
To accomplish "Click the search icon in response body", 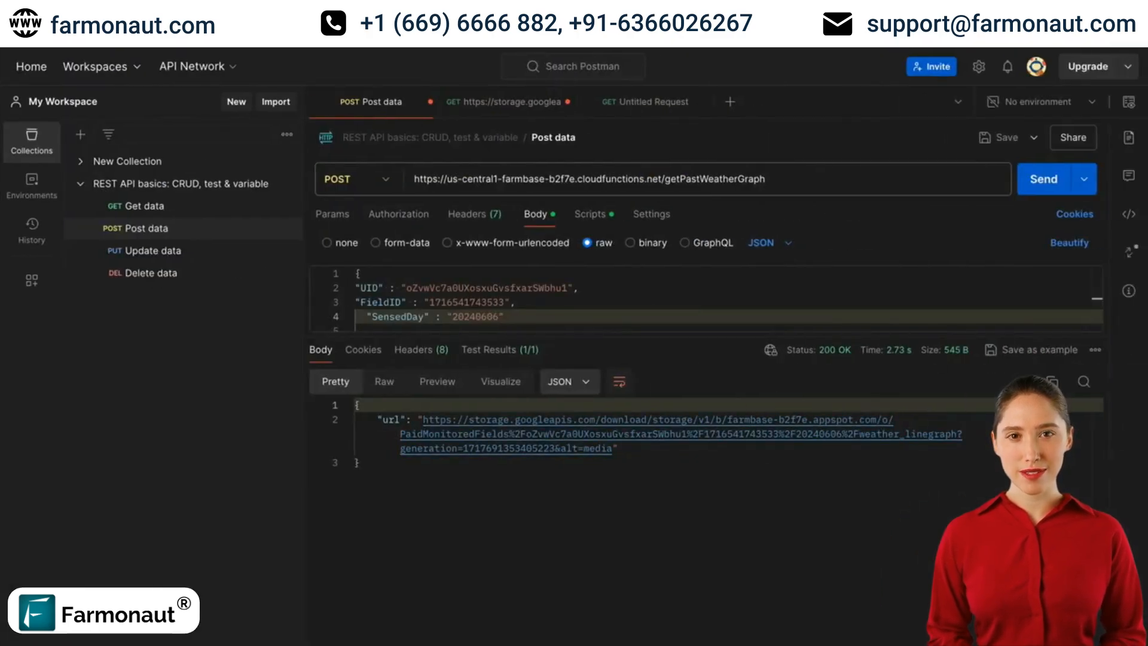I will point(1084,381).
